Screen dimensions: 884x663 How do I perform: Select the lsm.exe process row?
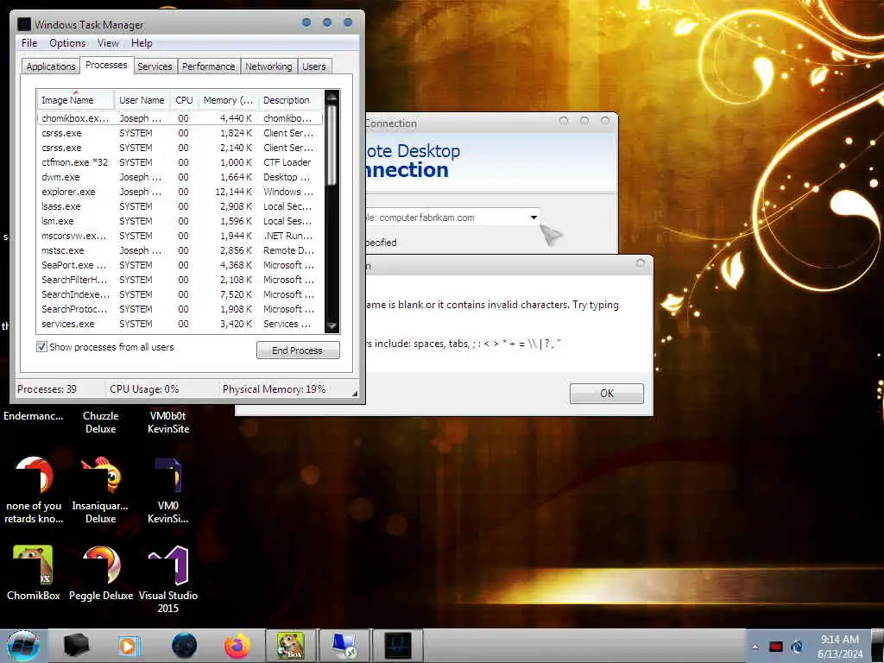[x=180, y=221]
